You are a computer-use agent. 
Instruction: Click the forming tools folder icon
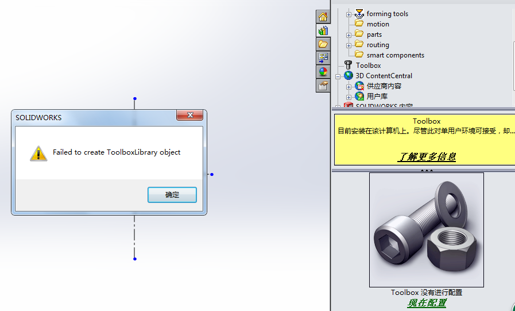(x=359, y=13)
